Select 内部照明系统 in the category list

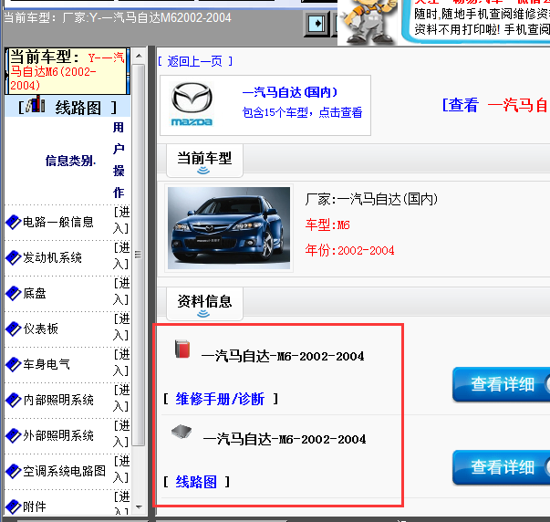[58, 400]
